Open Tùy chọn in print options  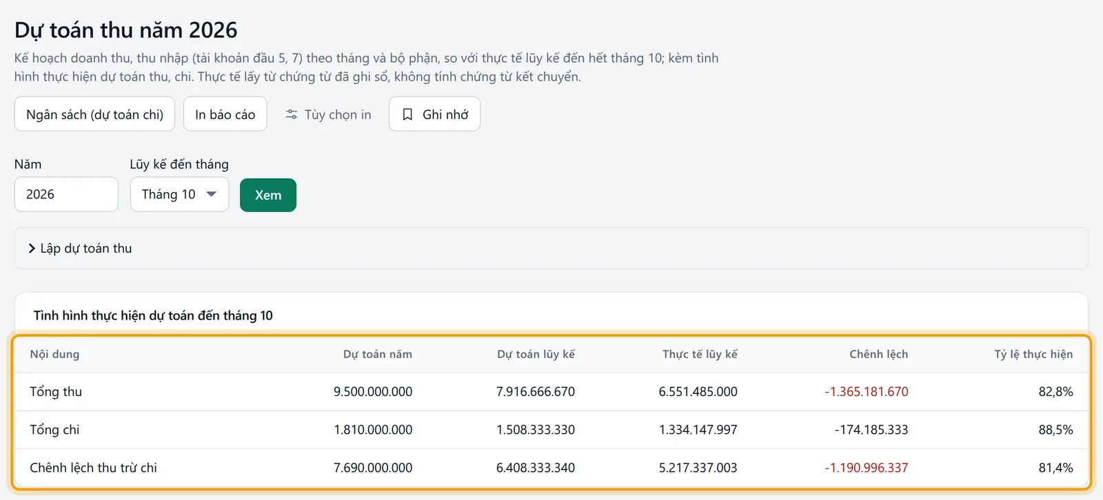[x=329, y=114]
